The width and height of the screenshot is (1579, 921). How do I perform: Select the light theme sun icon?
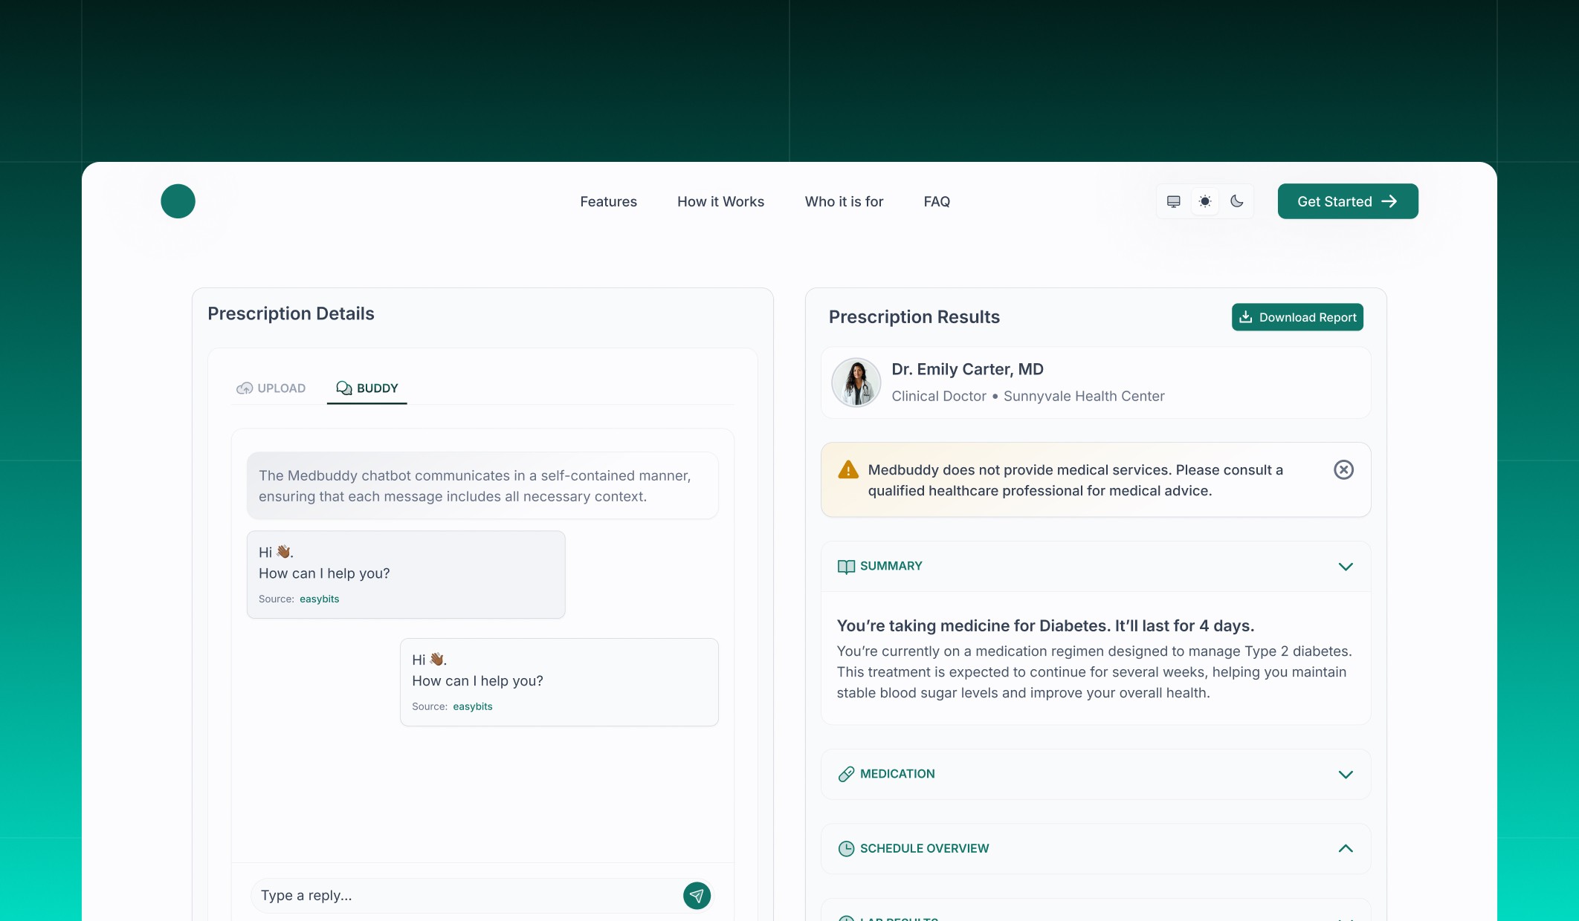(1205, 201)
